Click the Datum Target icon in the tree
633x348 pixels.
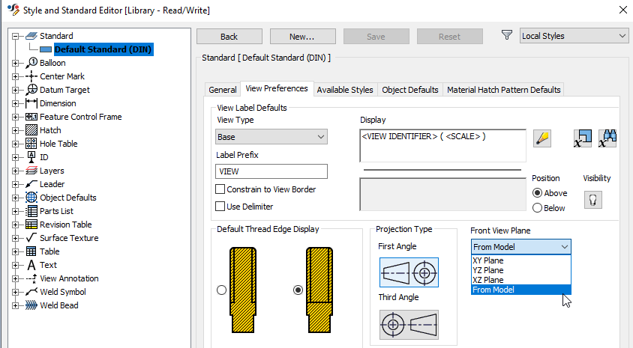click(31, 89)
